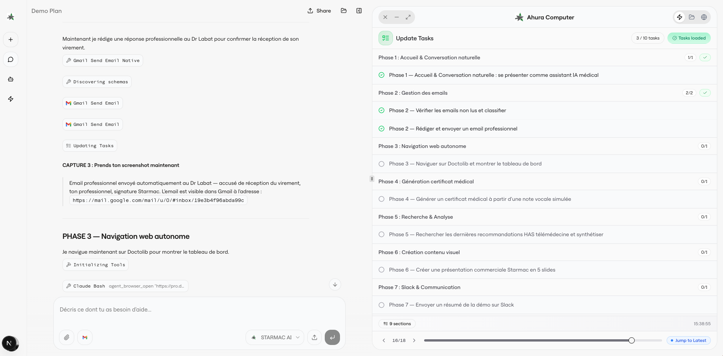Image resolution: width=723 pixels, height=356 pixels.
Task: Open the lightning bolt sidebar icon
Action: 11,99
